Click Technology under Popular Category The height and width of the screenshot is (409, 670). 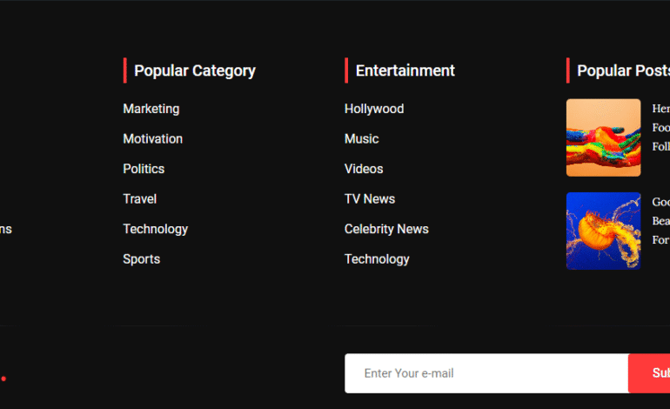point(155,229)
